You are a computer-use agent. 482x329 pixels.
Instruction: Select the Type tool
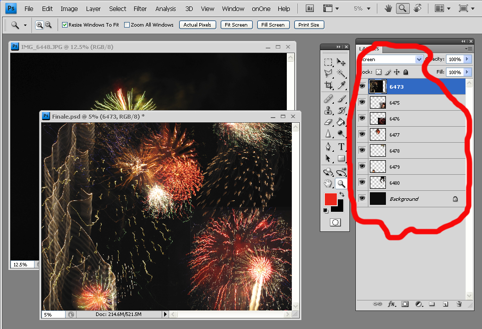tap(341, 146)
